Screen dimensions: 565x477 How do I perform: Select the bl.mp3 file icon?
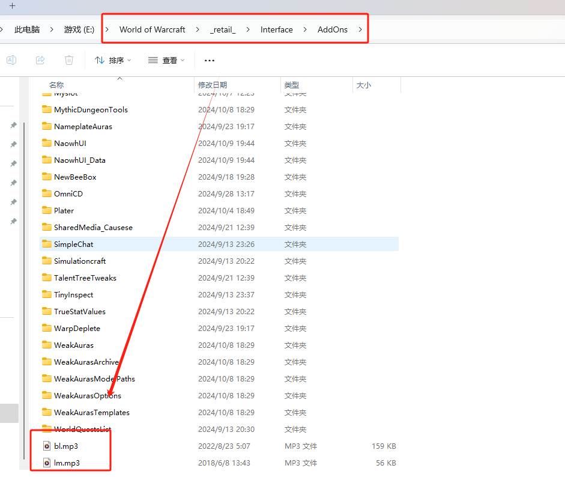point(46,446)
